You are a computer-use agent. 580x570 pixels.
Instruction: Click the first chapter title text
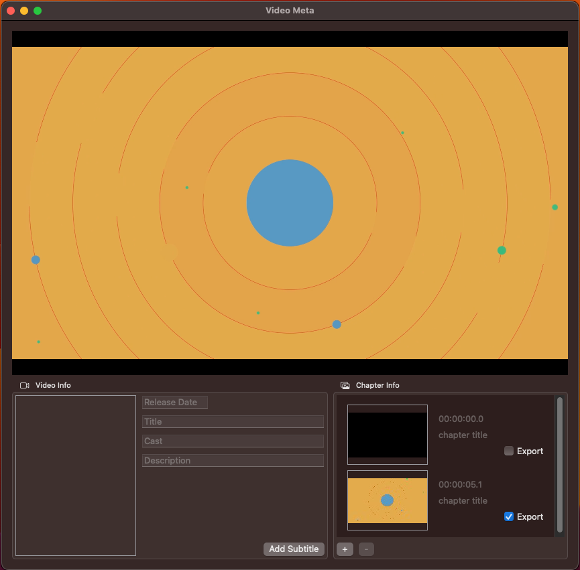click(463, 435)
